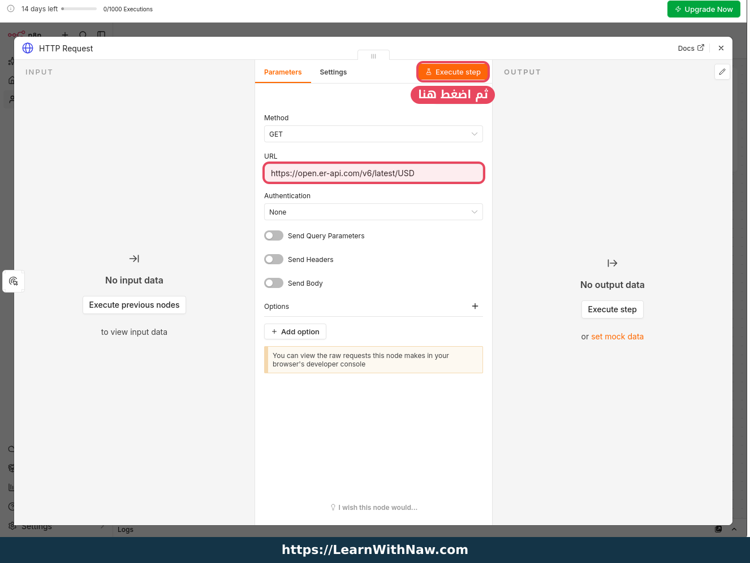Expand the Logs panel with the chevron
The width and height of the screenshot is (750, 563).
pyautogui.click(x=734, y=529)
